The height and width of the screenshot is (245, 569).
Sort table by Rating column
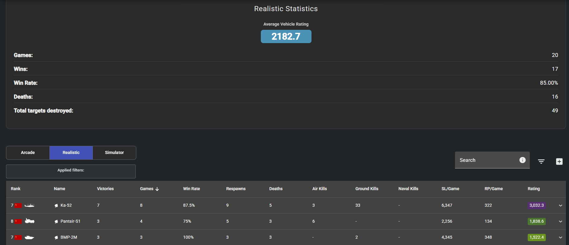534,189
